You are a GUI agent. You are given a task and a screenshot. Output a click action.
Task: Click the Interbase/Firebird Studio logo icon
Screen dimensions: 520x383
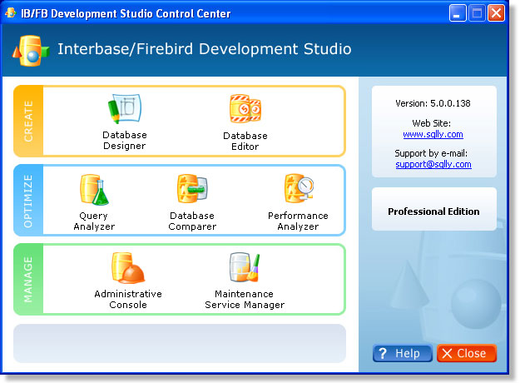tap(31, 51)
